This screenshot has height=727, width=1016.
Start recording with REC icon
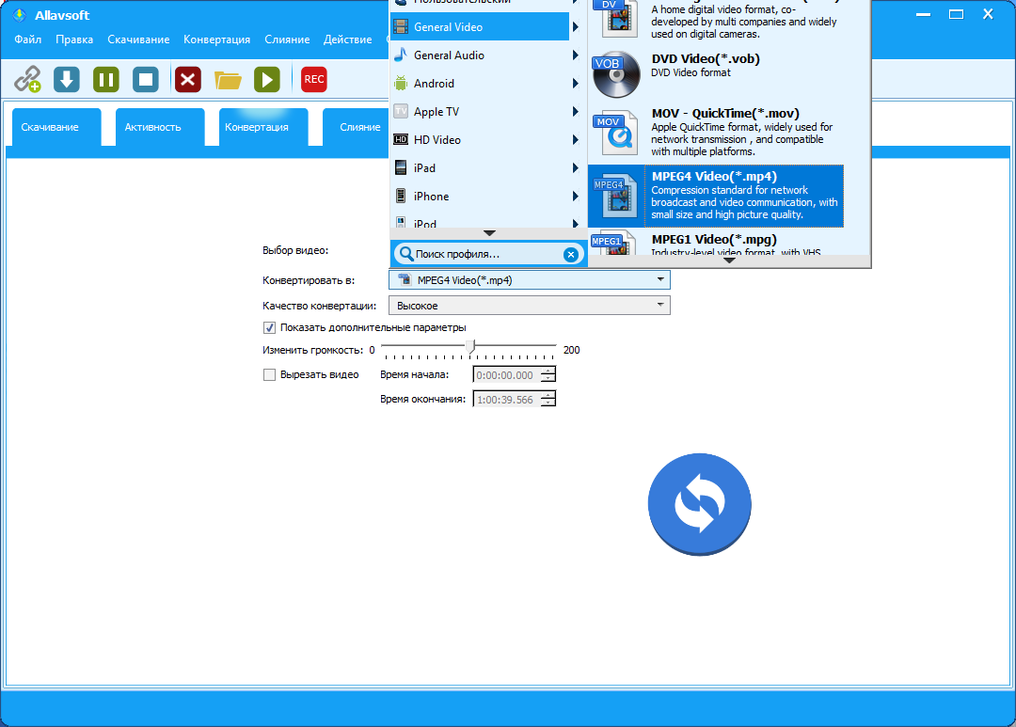(x=314, y=80)
